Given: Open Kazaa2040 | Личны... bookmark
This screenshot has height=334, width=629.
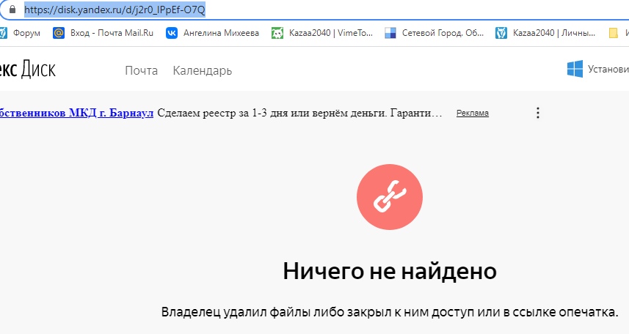Looking at the screenshot, I should tap(545, 33).
